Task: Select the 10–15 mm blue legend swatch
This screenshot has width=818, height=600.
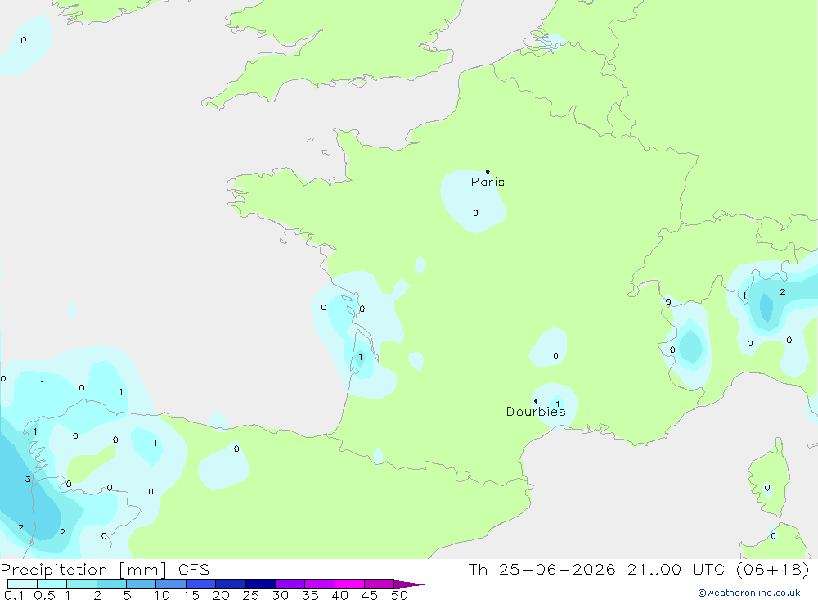Action: pyautogui.click(x=171, y=584)
